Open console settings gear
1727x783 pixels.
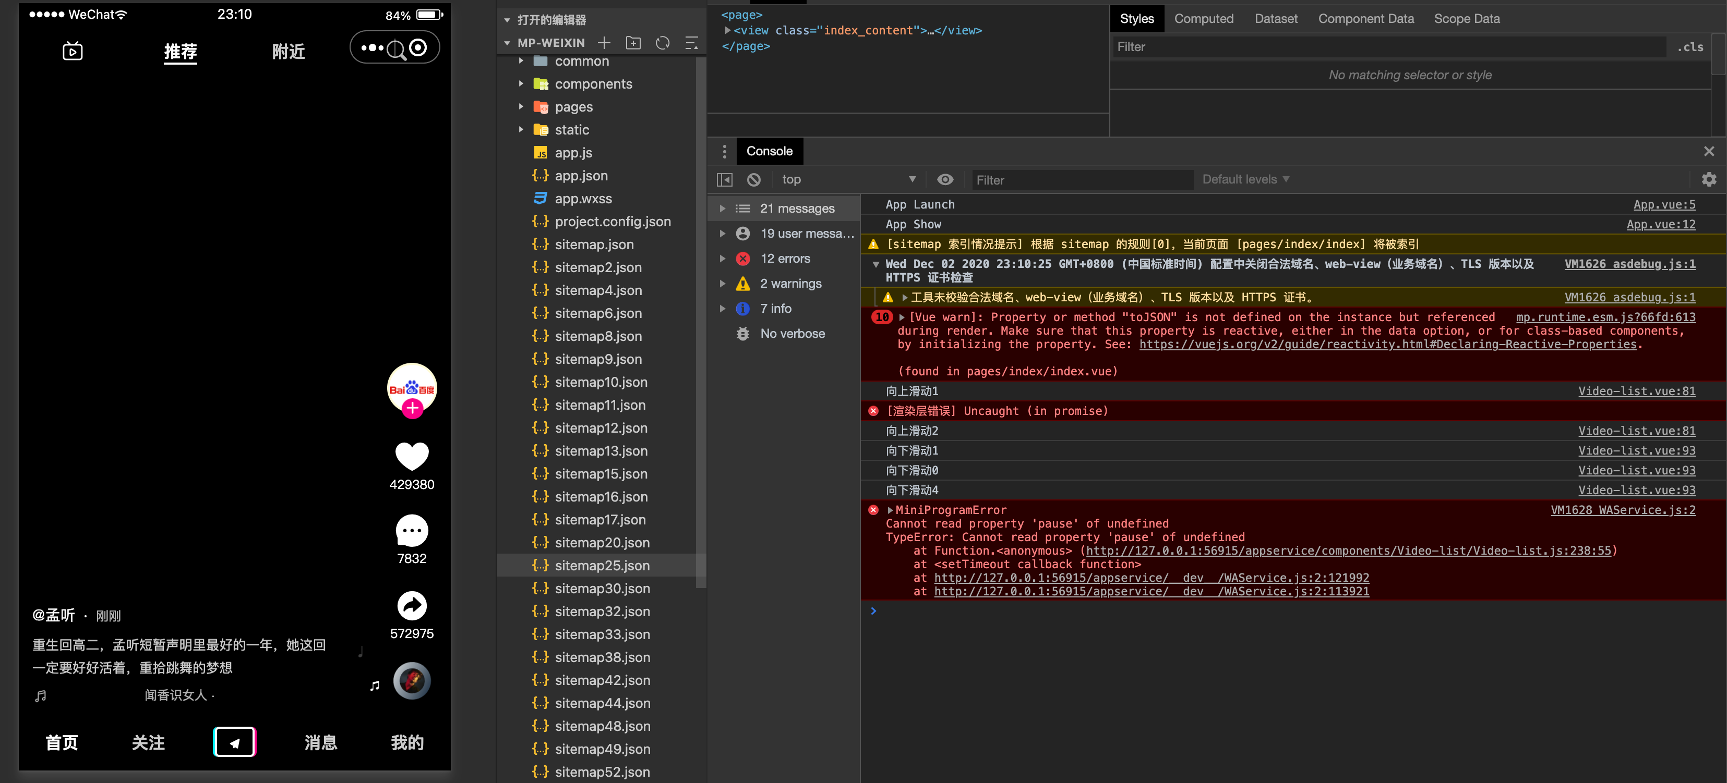(1708, 179)
